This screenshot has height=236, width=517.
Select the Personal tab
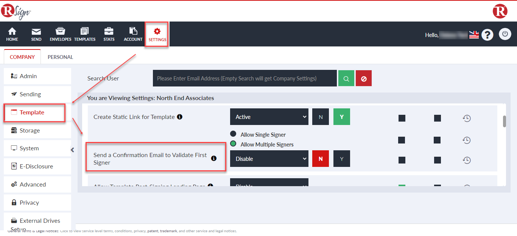coord(61,57)
